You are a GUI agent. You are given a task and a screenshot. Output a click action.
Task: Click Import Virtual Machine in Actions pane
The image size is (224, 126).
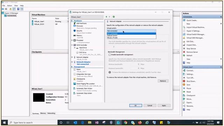tap(196, 27)
